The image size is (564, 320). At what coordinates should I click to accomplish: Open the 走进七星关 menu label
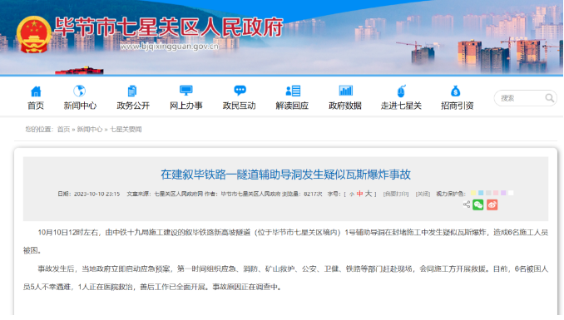tap(401, 106)
